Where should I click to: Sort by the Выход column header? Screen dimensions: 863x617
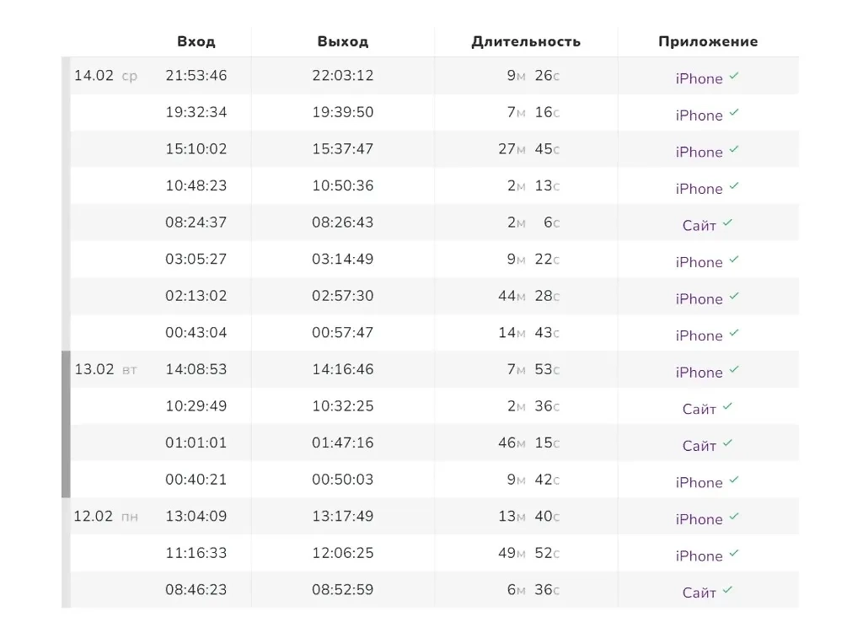coord(343,41)
